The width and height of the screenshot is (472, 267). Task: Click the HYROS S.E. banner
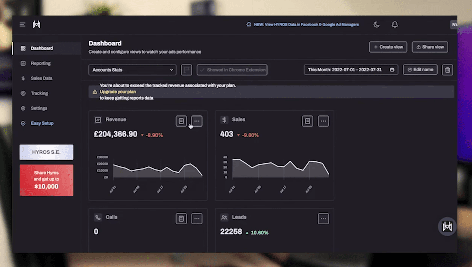click(x=46, y=152)
